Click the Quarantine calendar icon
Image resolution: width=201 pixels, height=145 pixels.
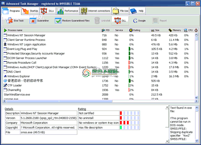pos(33,20)
